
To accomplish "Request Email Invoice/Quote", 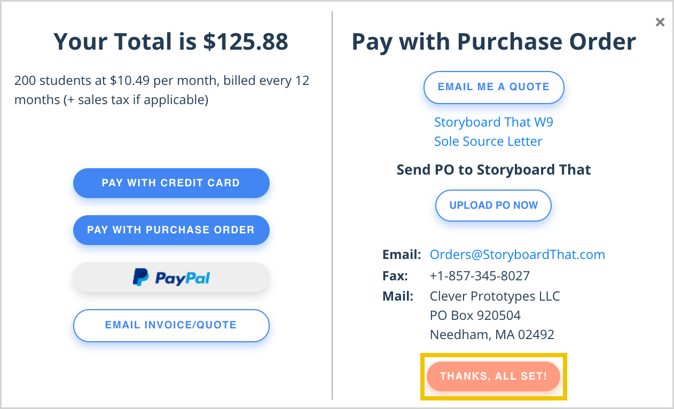I will (171, 325).
